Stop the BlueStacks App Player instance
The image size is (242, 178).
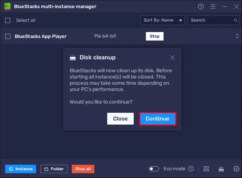154,36
